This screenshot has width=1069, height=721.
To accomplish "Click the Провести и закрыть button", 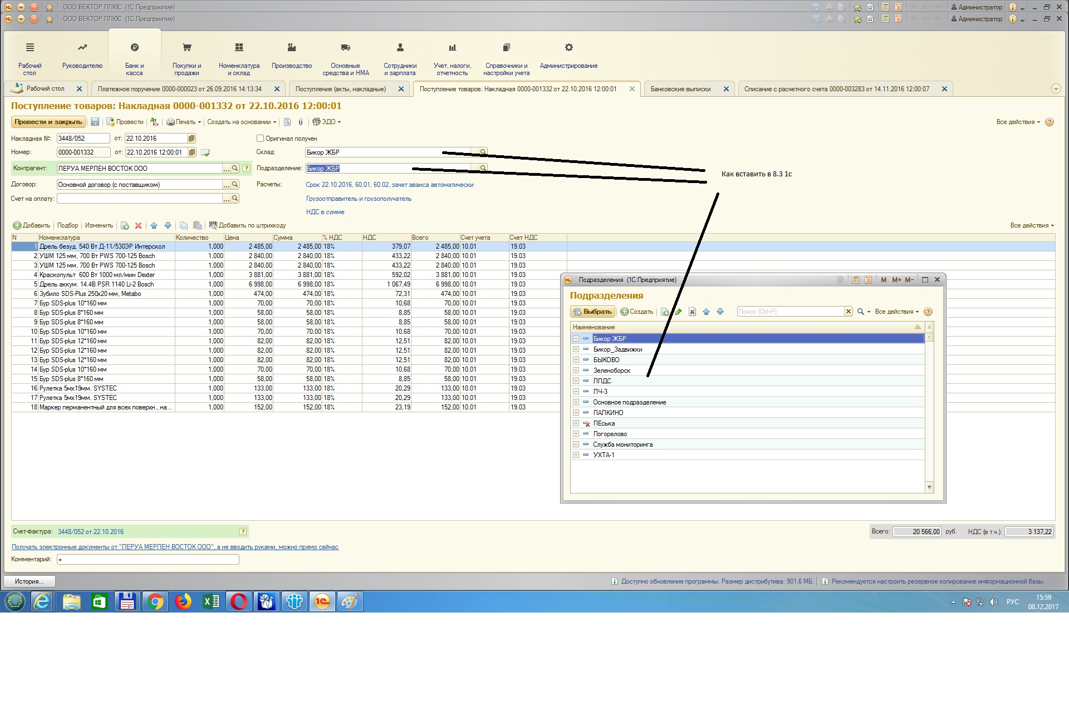I will point(48,122).
